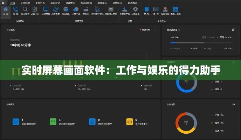Open the search magnifier icon in toolbar
The height and width of the screenshot is (140, 241).
tap(25, 10)
